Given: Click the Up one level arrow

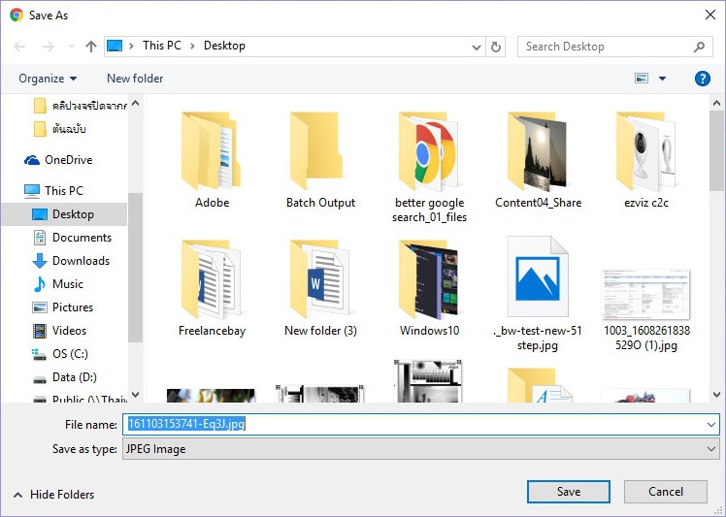Looking at the screenshot, I should click(x=91, y=47).
